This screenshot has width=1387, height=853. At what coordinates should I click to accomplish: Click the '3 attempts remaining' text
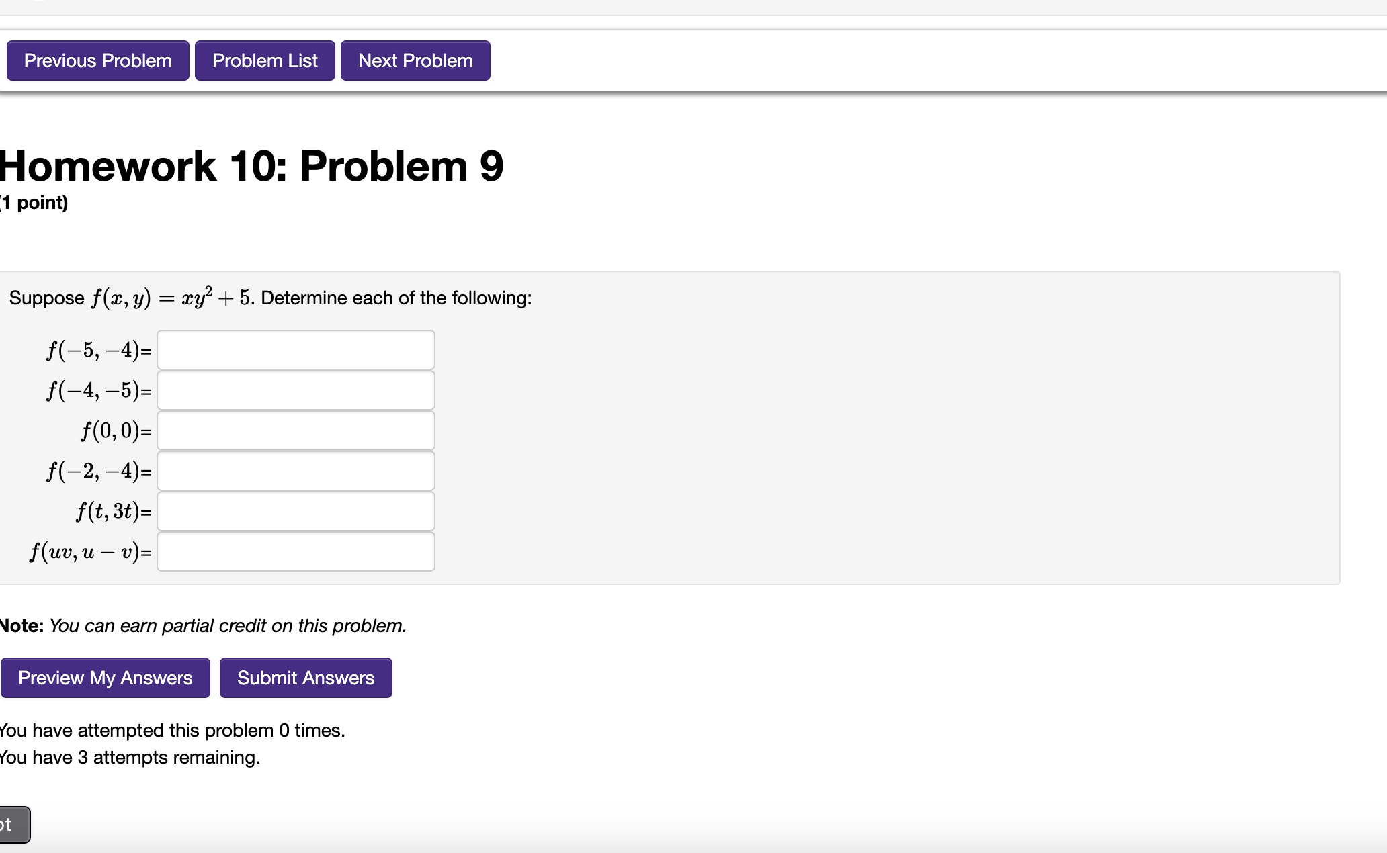(130, 757)
